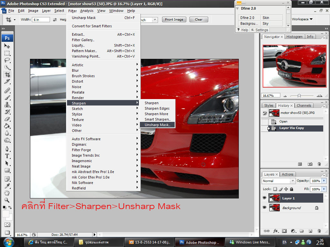This screenshot has width=330, height=247.
Task: Create new snapshot in History panel
Action: pos(310,164)
